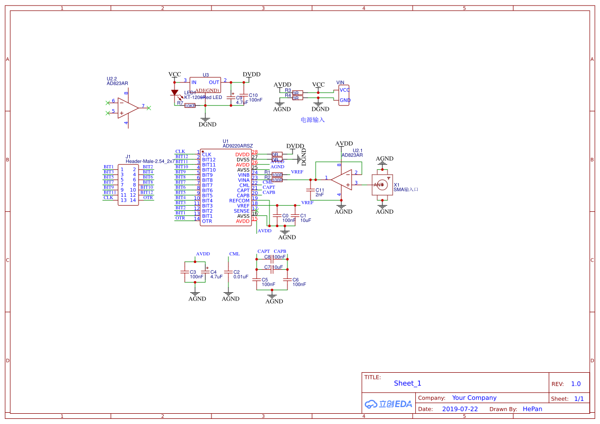Select the J1 2x7 header body

[128, 185]
